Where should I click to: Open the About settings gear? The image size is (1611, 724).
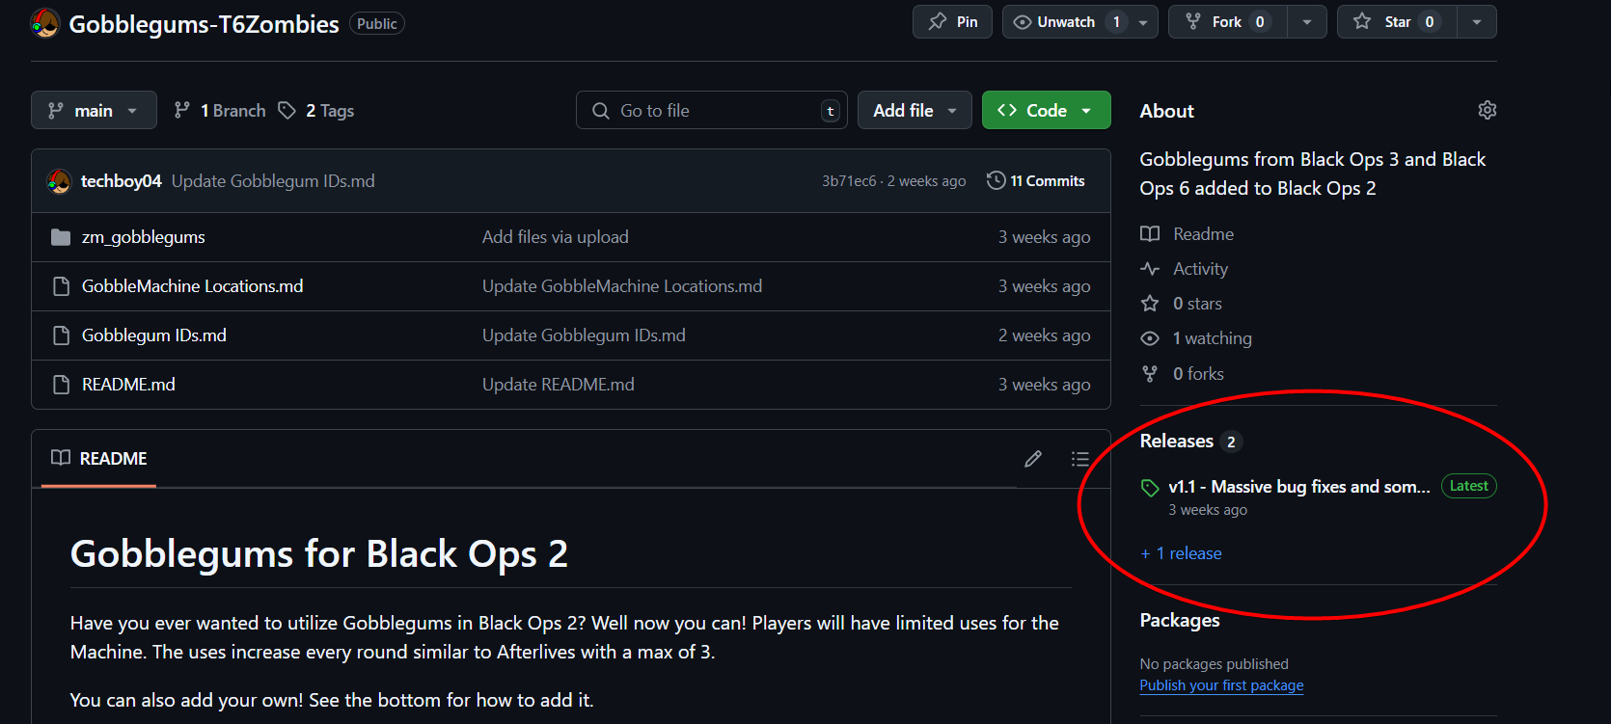(x=1488, y=111)
